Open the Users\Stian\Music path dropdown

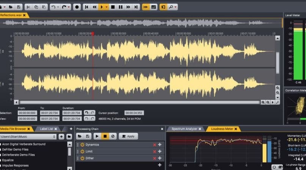(28, 137)
